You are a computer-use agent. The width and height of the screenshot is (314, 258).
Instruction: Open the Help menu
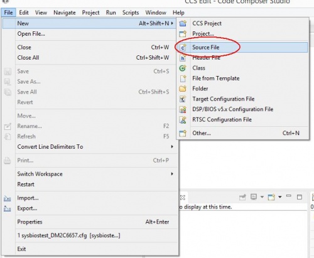[x=178, y=13]
